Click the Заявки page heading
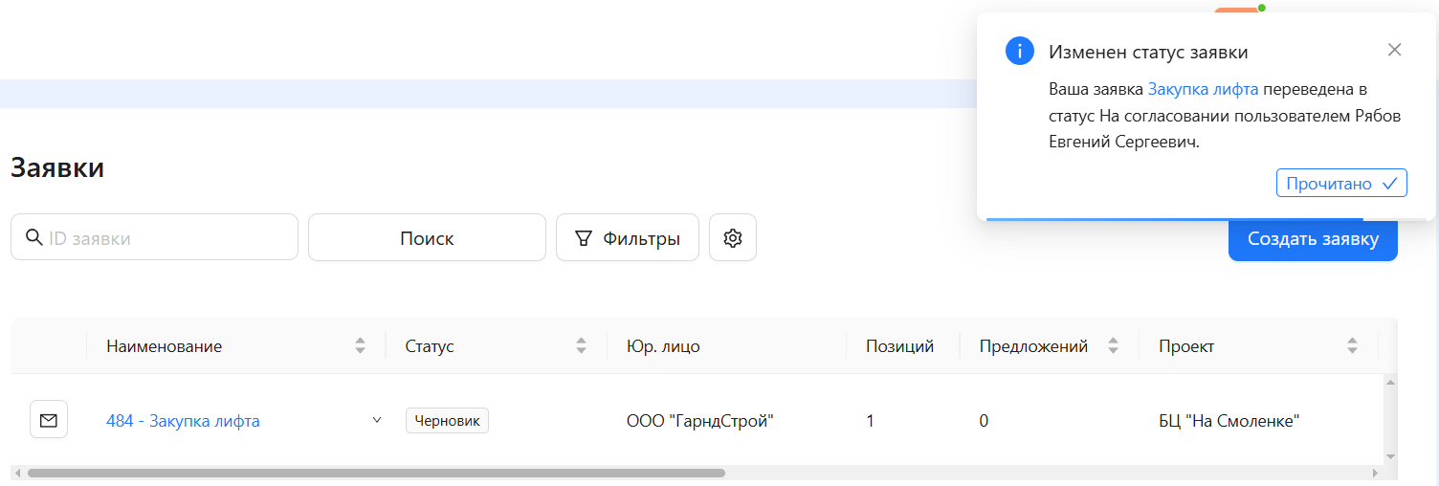This screenshot has height=486, width=1439. click(x=57, y=167)
